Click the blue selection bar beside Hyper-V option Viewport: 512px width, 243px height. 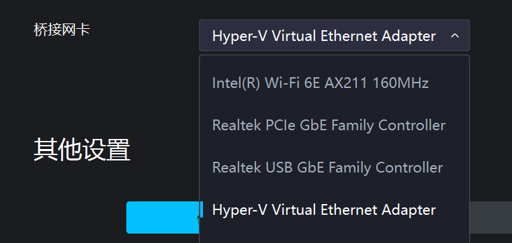[x=202, y=209]
